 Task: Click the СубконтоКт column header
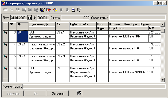pos(83,24)
